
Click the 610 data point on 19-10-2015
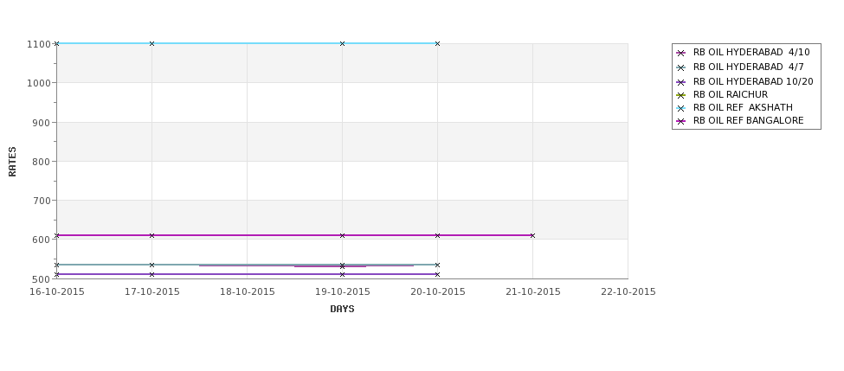click(x=342, y=235)
